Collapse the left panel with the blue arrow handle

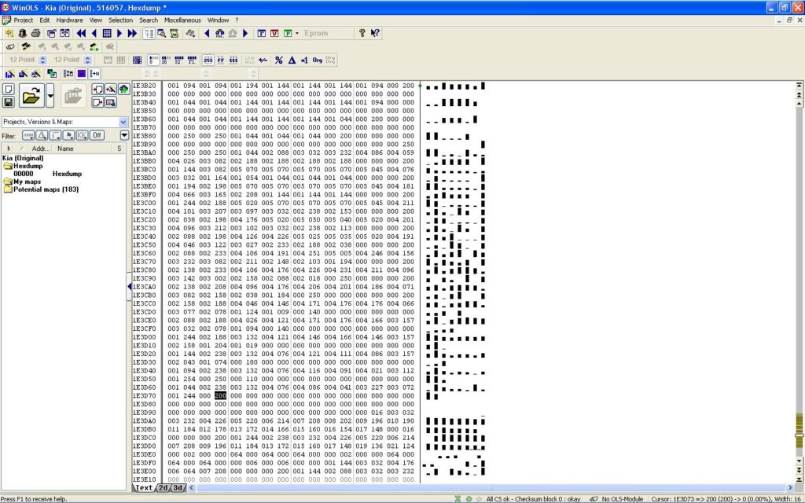click(129, 286)
